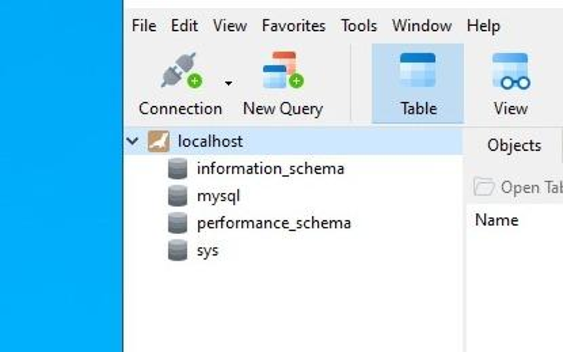Image resolution: width=563 pixels, height=352 pixels.
Task: Click the New Query icon
Action: pyautogui.click(x=283, y=71)
